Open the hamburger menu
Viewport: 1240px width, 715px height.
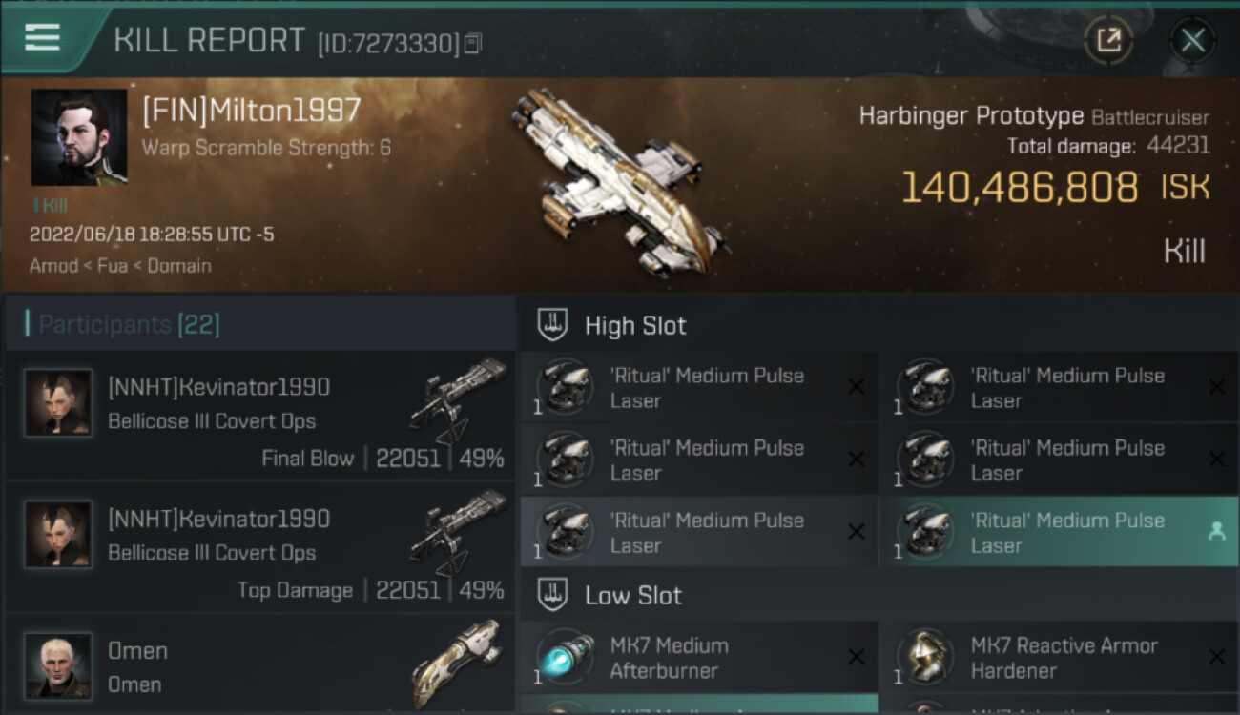click(42, 38)
